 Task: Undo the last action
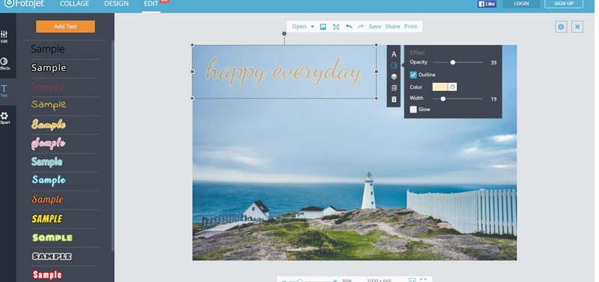(348, 26)
